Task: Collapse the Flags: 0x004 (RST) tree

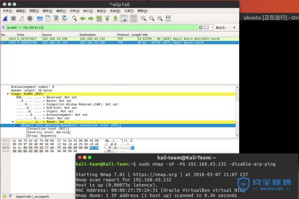Action: (8, 94)
